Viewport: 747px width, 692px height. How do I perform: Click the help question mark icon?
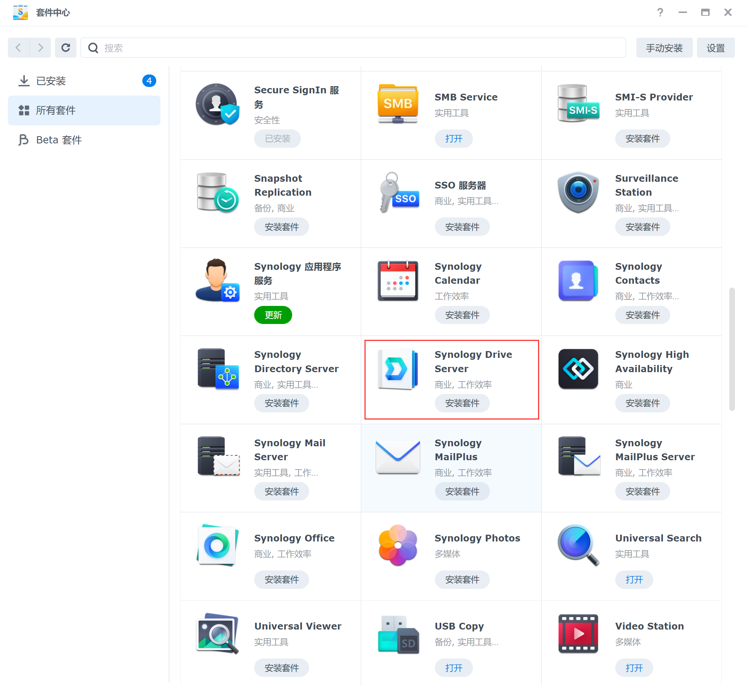coord(660,12)
